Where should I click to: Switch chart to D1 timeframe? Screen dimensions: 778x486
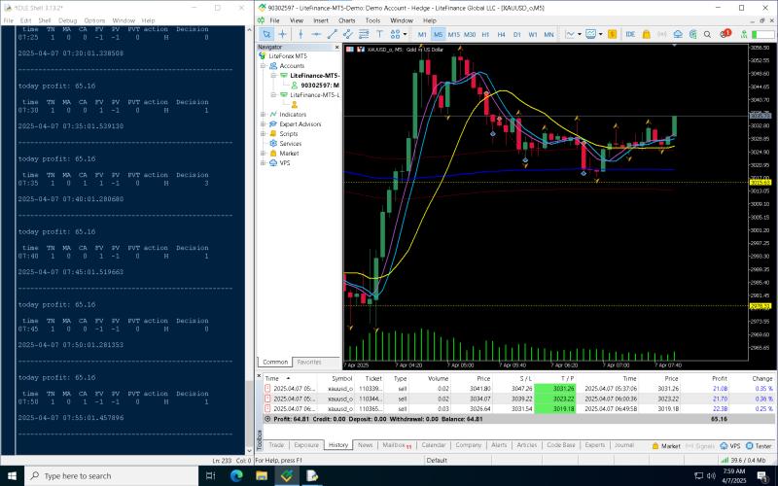pyautogui.click(x=517, y=34)
